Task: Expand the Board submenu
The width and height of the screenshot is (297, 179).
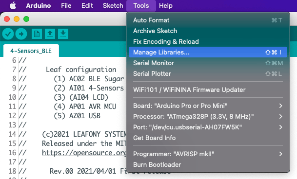Action: coord(208,106)
